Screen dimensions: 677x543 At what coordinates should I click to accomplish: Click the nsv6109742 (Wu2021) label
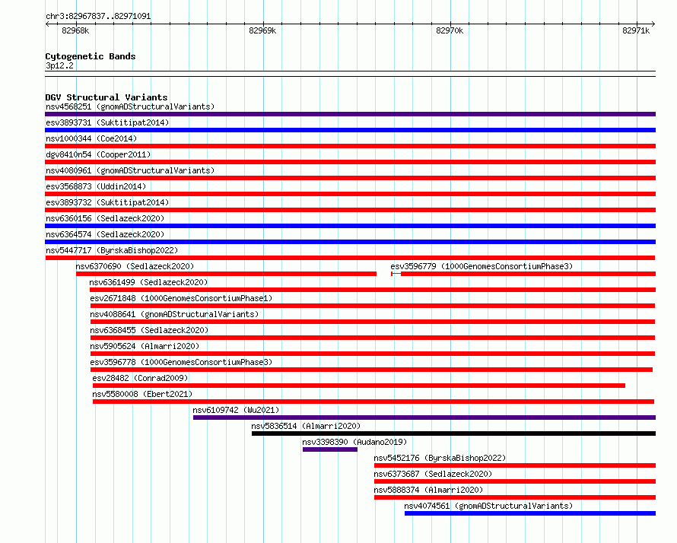(236, 410)
